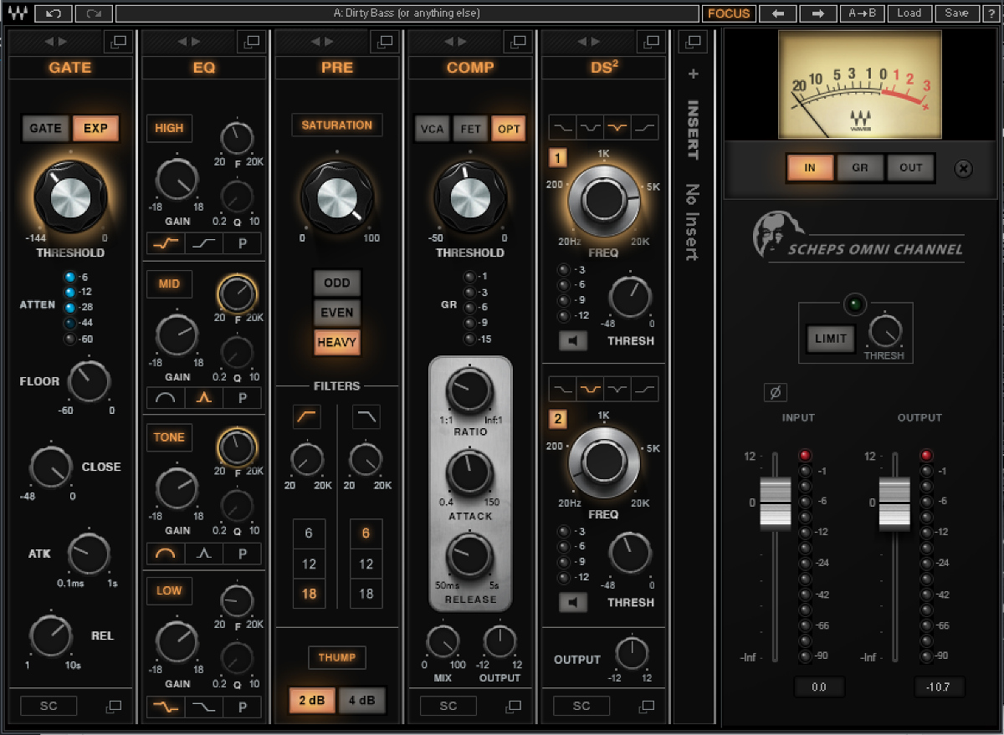Click the compressor RATIO knob
The width and height of the screenshot is (1004, 735).
click(x=469, y=390)
